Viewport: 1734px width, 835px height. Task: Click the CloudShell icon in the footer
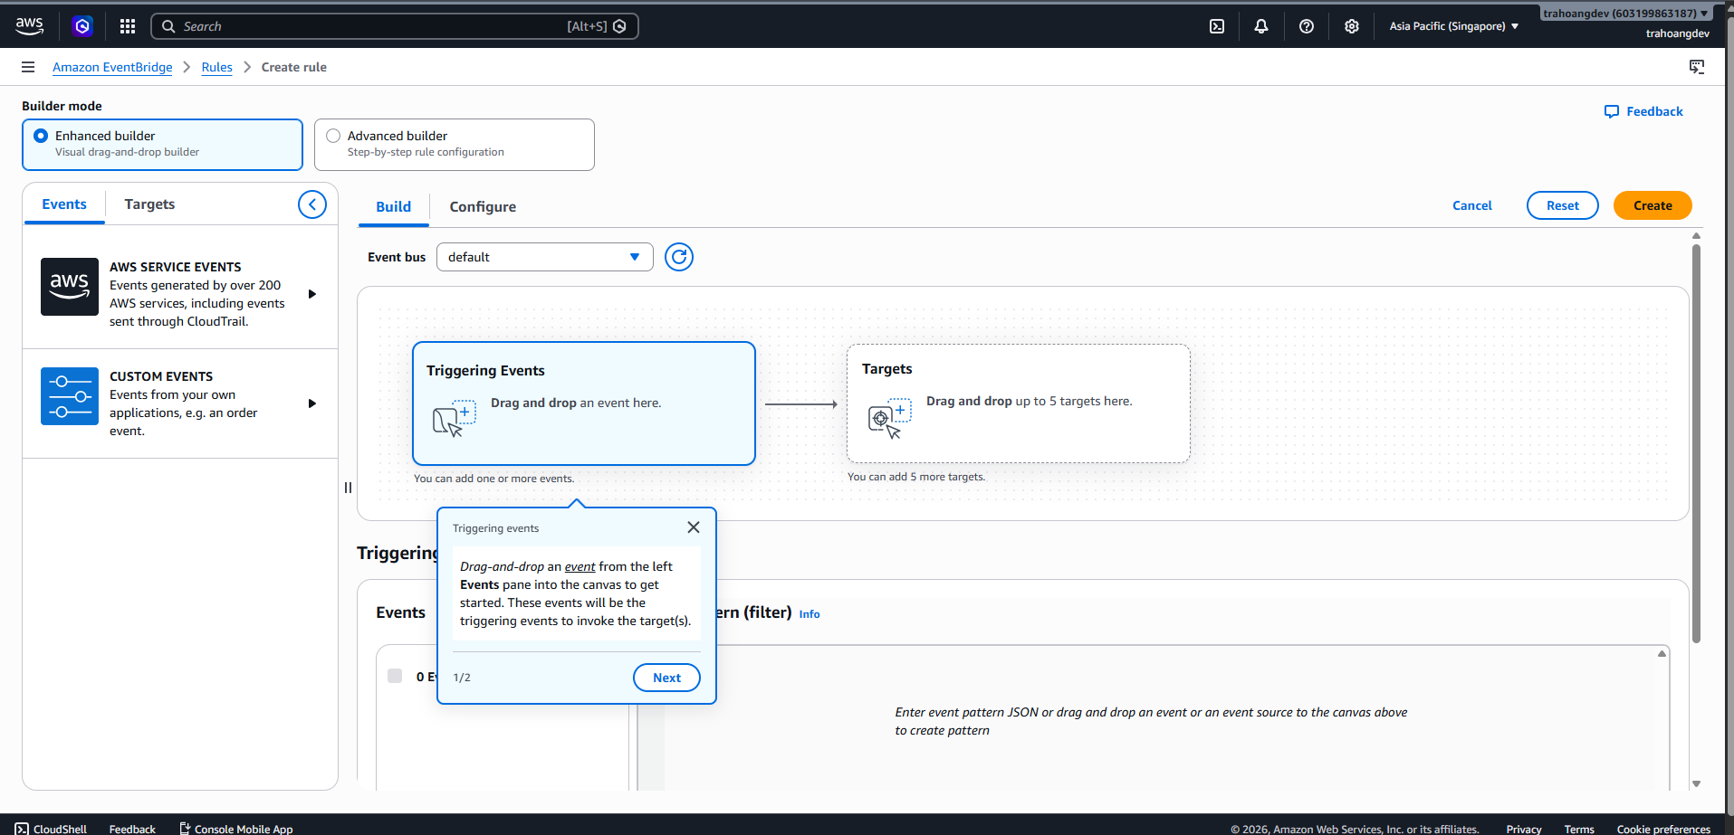[22, 829]
